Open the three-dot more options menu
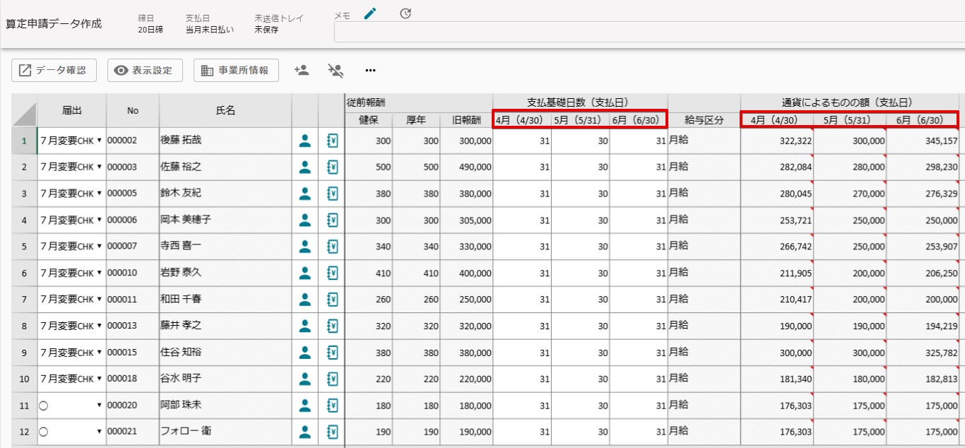This screenshot has width=965, height=448. pyautogui.click(x=370, y=70)
